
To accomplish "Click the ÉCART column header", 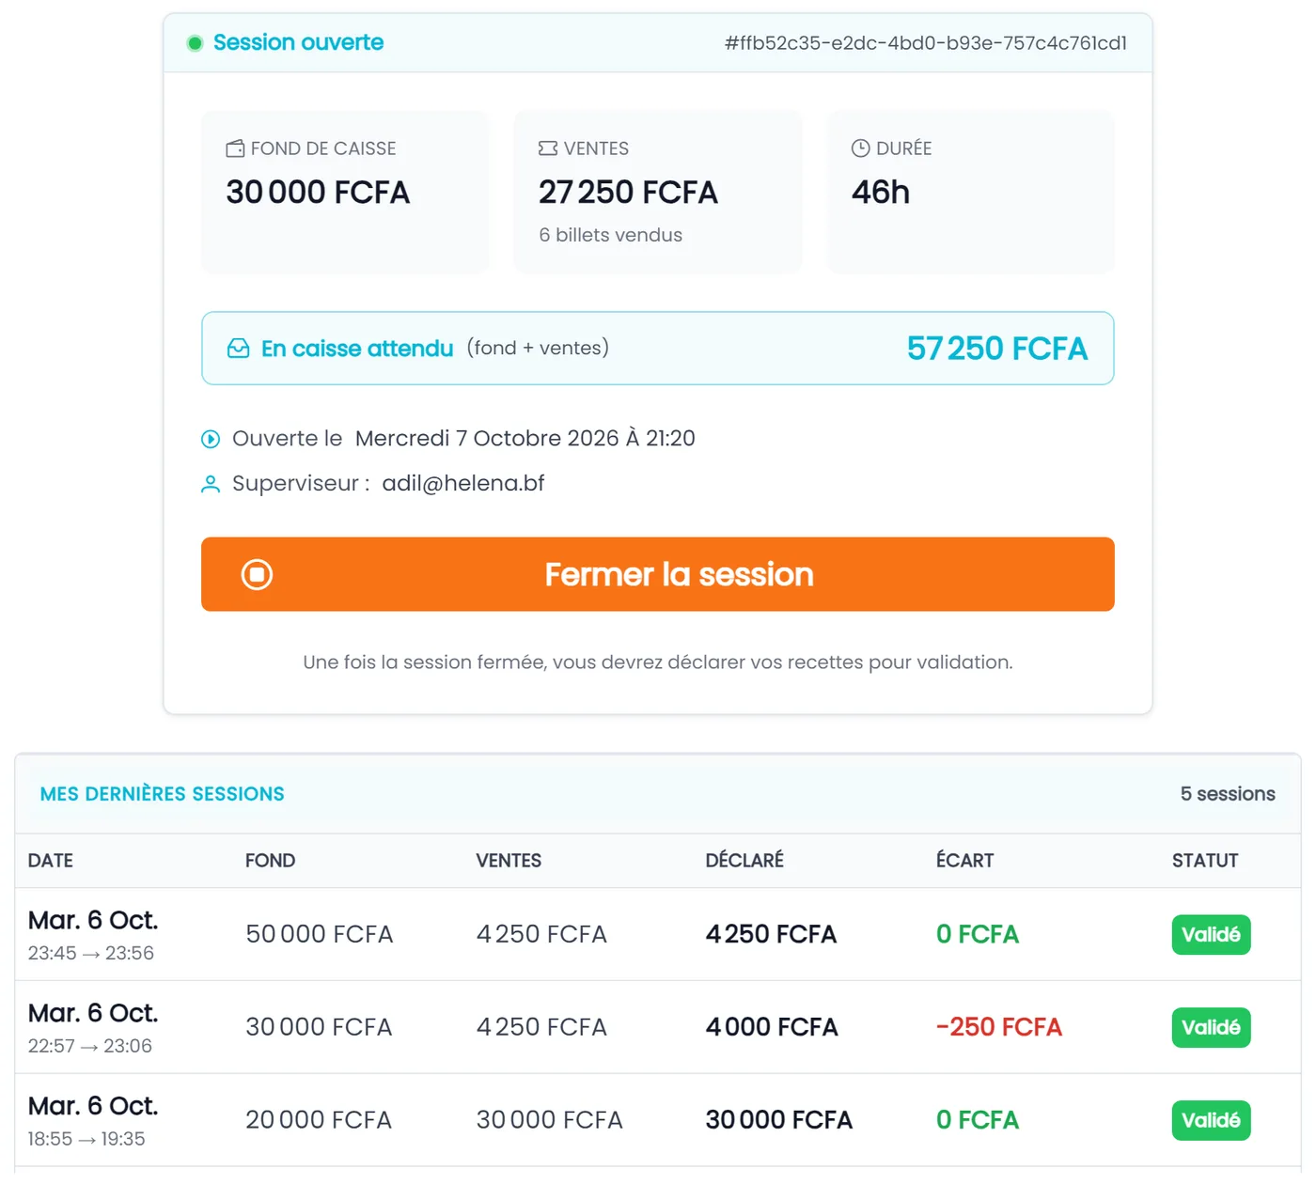I will (x=964, y=861).
